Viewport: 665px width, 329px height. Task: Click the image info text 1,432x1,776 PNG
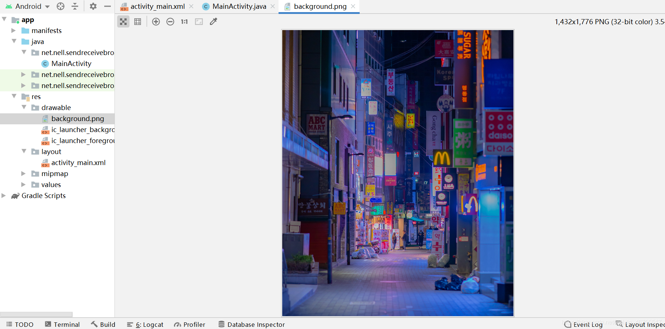pos(610,22)
